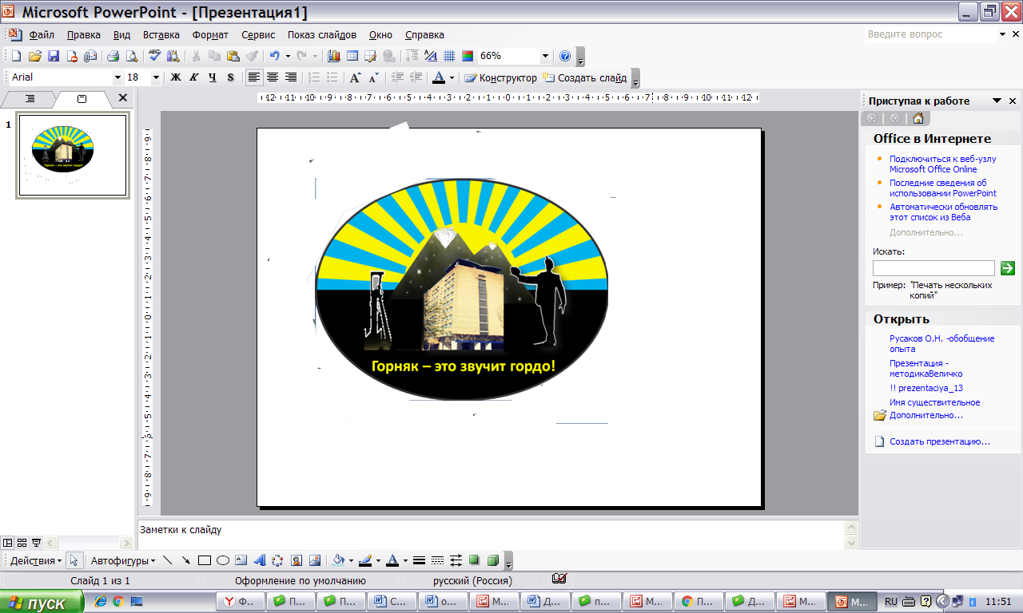This screenshot has width=1023, height=613.
Task: Toggle color/grayscale view icon
Action: 468,56
